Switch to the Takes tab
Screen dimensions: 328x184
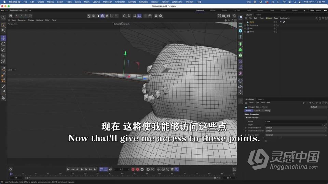259,15
